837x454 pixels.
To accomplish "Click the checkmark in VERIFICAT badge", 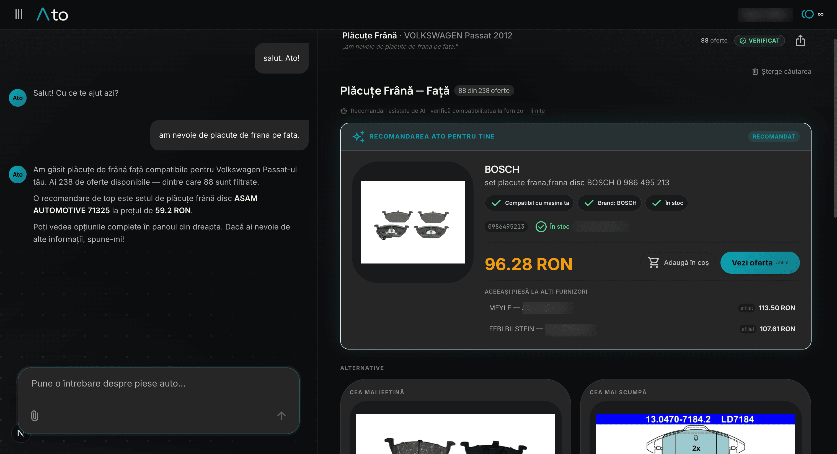I will (x=743, y=41).
